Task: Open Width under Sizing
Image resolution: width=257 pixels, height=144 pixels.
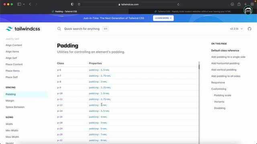Action: click(x=9, y=124)
